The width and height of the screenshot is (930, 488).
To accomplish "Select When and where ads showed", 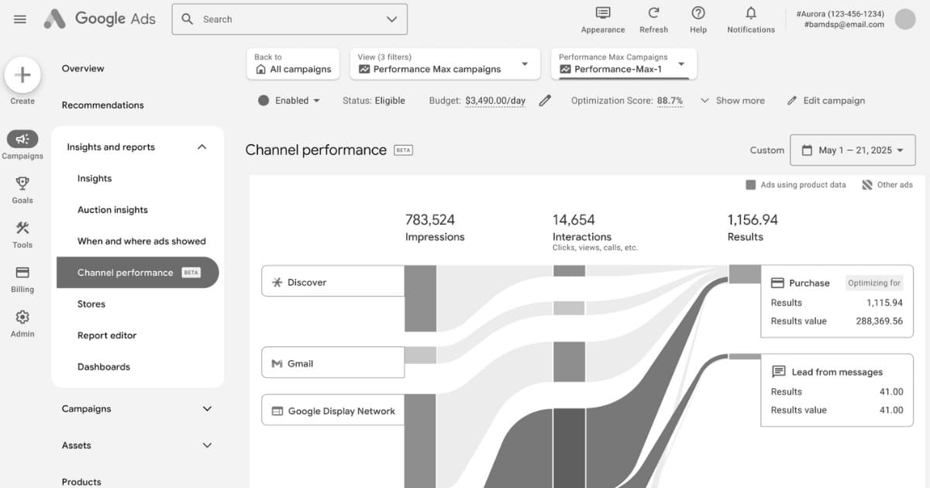I will [142, 242].
